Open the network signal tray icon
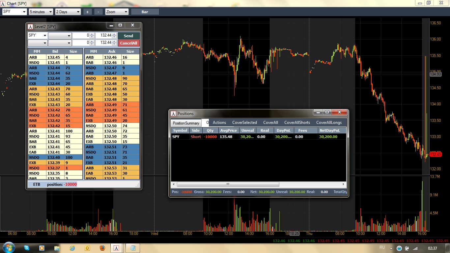Viewport: 450px width, 253px height. [415, 248]
